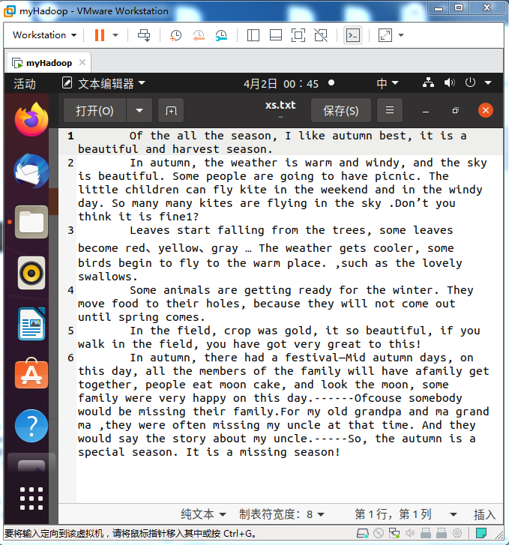Click the 打开(O) open button

coord(94,110)
